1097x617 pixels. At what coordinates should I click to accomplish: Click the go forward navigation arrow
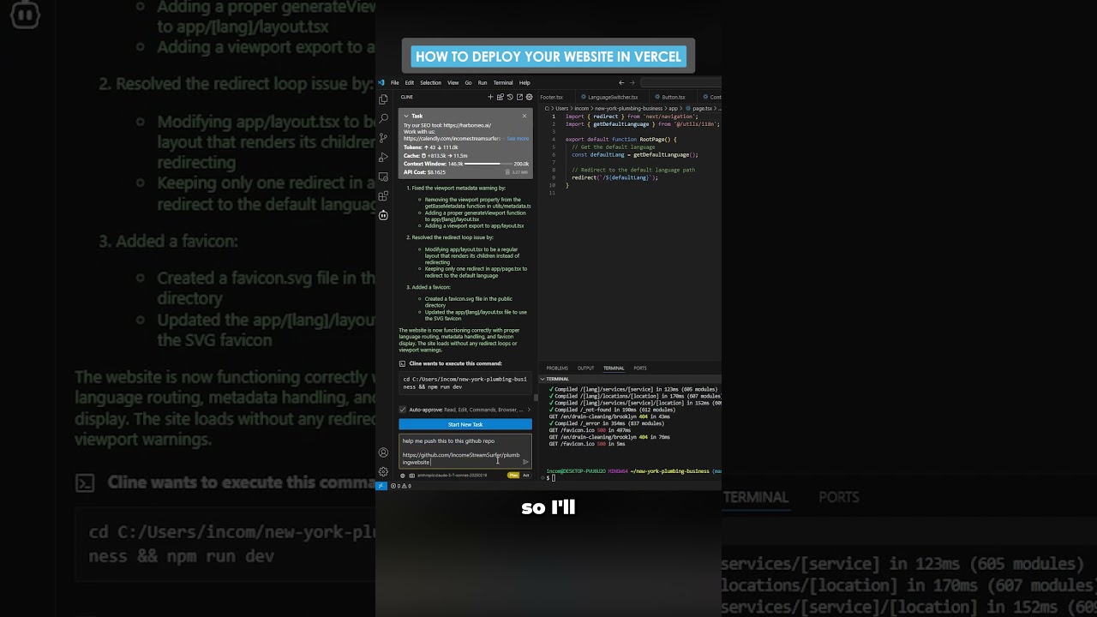click(x=632, y=83)
